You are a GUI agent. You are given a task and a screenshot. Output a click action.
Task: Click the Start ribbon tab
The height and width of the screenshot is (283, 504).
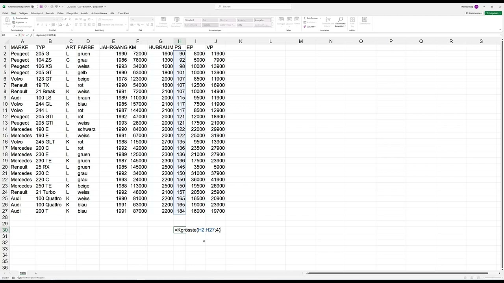[13, 13]
